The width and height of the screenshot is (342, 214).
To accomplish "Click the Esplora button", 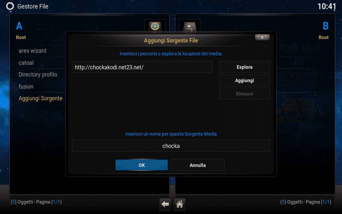I will coord(244,67).
